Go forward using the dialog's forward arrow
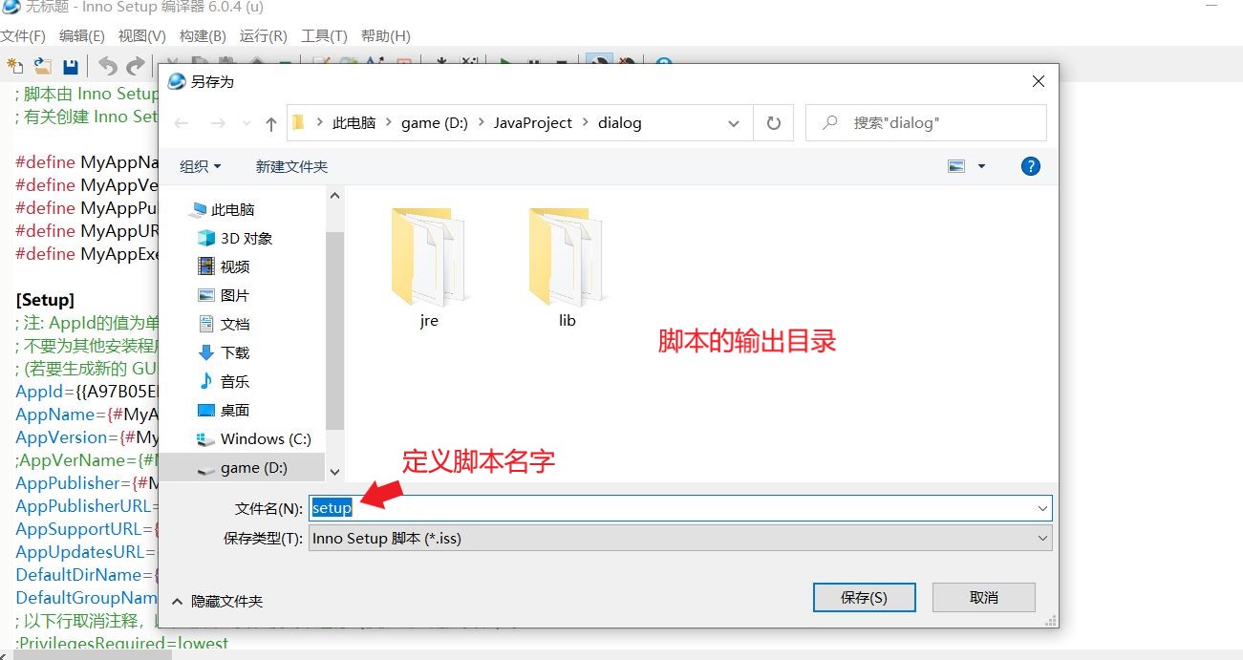 [x=217, y=123]
